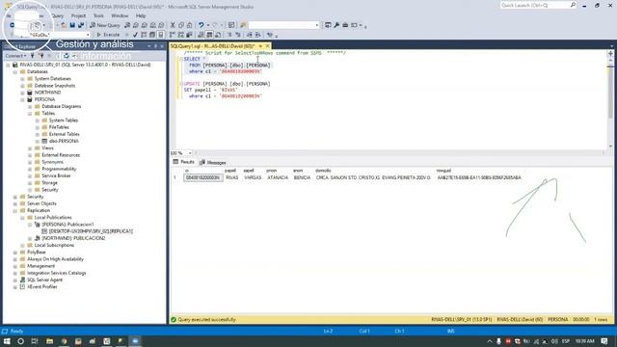Collapse the Tables folder node

coord(30,114)
